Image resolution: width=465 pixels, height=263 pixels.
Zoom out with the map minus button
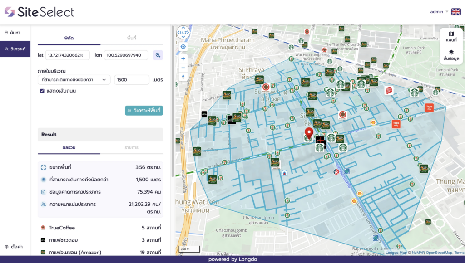[183, 68]
